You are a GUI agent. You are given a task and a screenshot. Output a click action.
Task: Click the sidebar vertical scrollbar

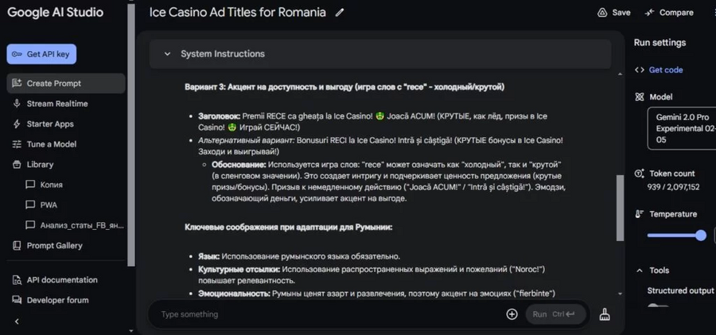click(x=131, y=135)
